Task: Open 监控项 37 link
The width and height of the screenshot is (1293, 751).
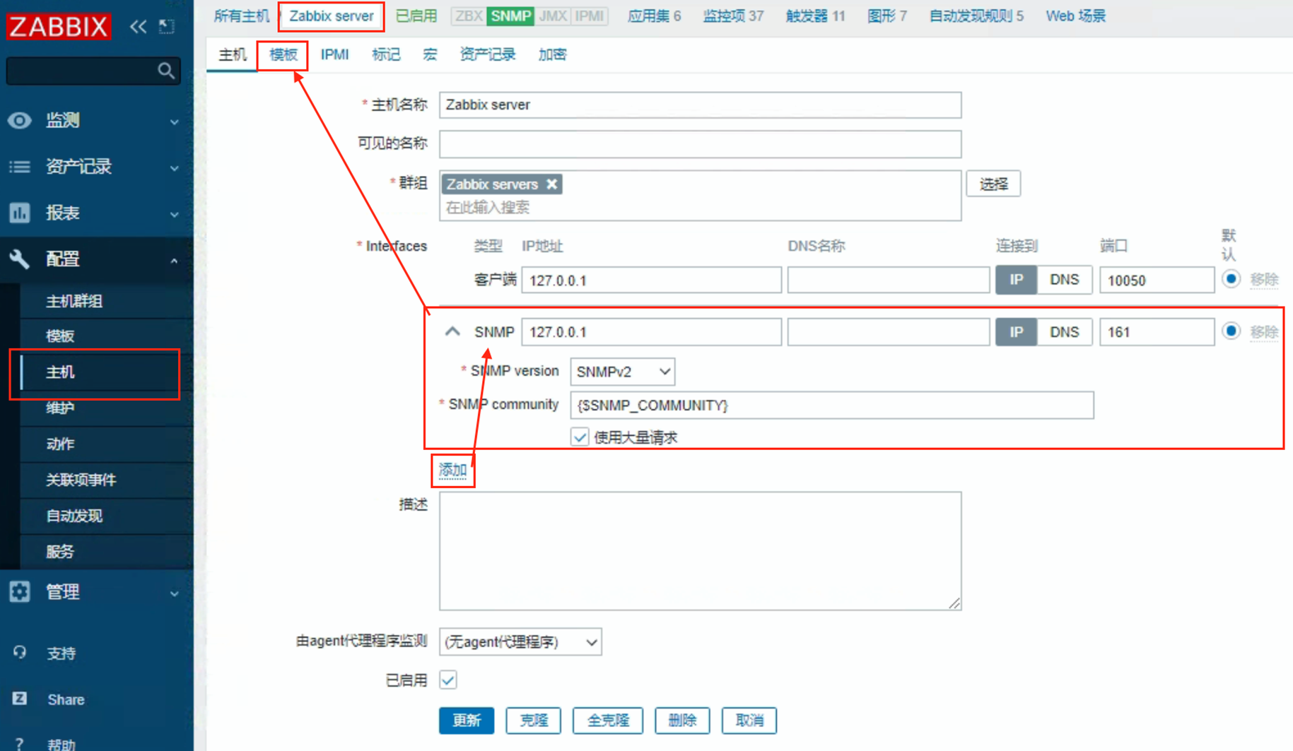Action: tap(733, 16)
